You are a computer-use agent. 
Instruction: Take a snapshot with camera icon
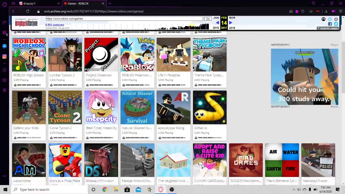pos(291,11)
